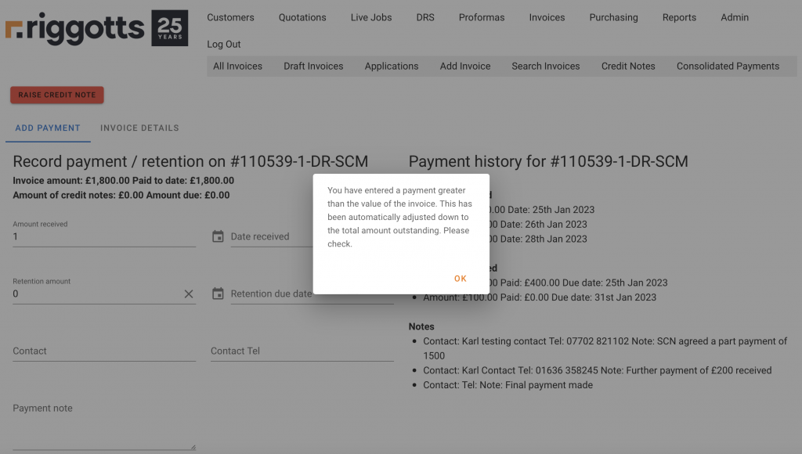
Task: Click the Riggotts 25 years logo
Action: pos(96,29)
